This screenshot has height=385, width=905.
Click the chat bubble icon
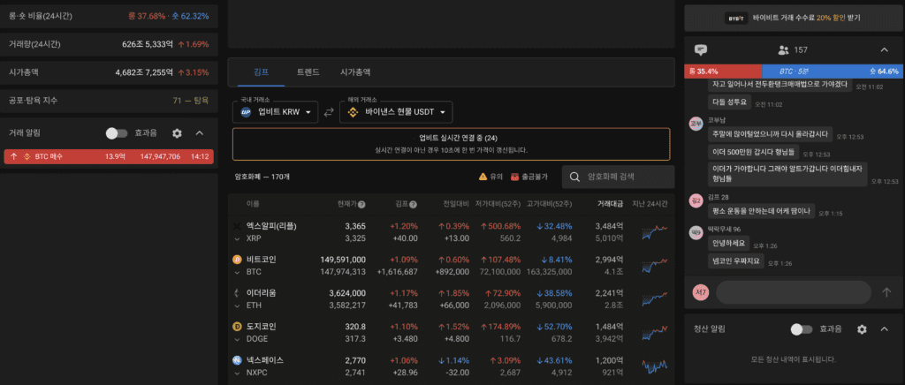tap(701, 50)
